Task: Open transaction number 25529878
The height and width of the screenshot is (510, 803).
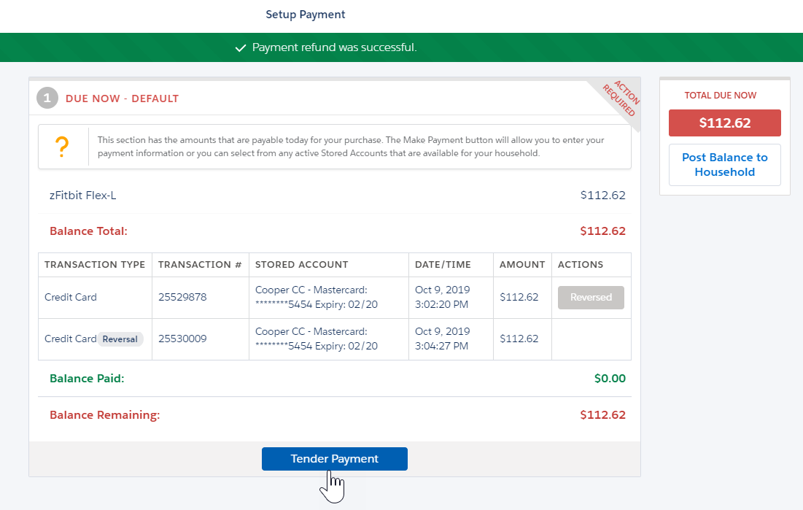Action: tap(183, 297)
